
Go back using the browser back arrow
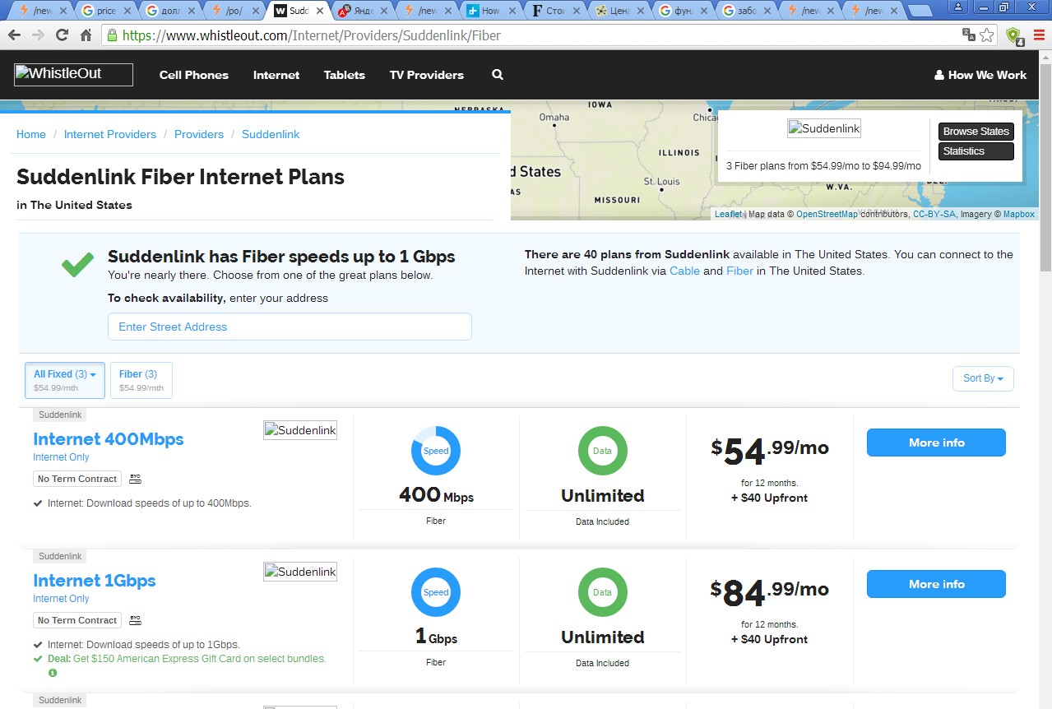14,35
